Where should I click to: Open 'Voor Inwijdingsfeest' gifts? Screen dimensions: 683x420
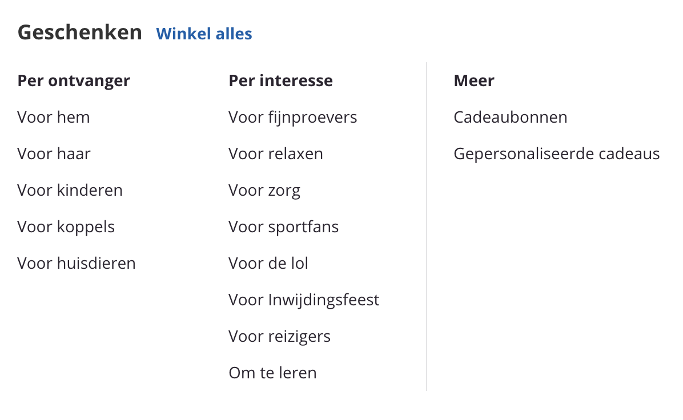click(304, 300)
